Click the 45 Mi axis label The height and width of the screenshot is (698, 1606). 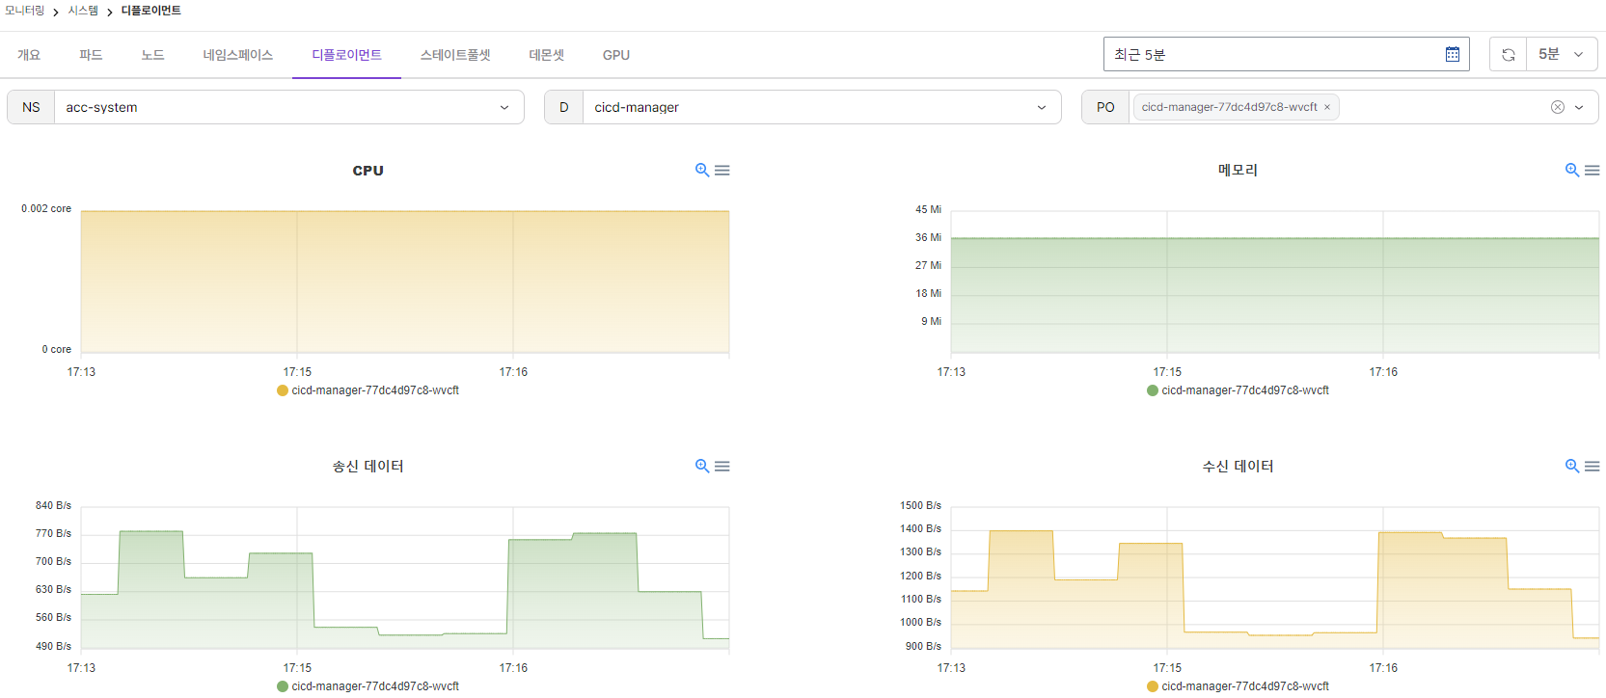pos(928,209)
